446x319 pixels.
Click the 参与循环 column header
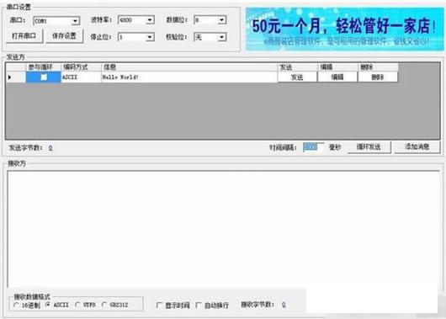43,67
